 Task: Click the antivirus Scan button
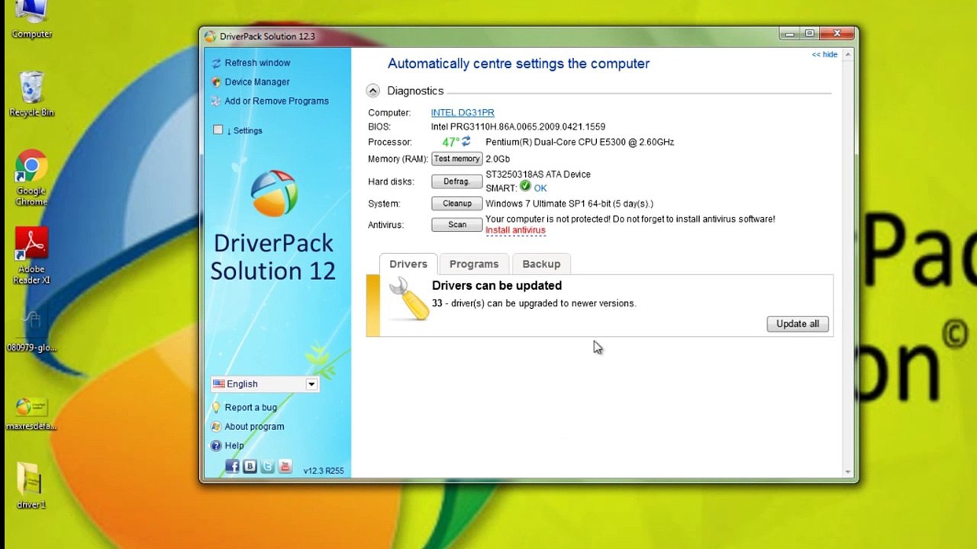click(456, 225)
